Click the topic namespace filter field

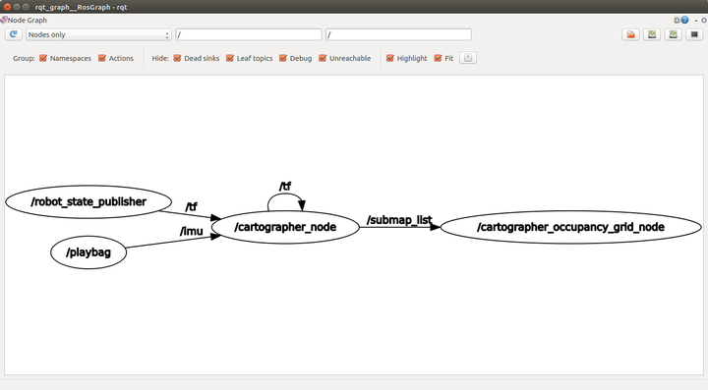point(398,34)
